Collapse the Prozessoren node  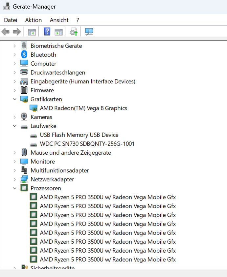pos(15,188)
